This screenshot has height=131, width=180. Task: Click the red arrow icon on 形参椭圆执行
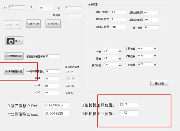point(6,56)
